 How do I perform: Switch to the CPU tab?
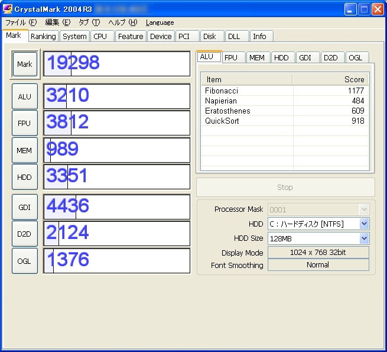point(102,36)
